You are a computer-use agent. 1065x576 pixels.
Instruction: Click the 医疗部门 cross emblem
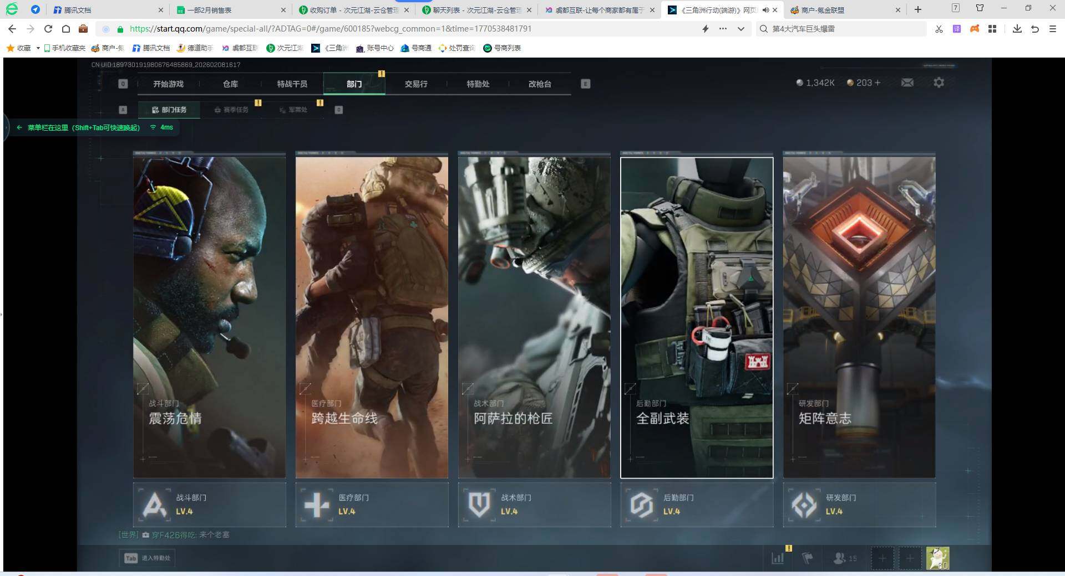(317, 505)
